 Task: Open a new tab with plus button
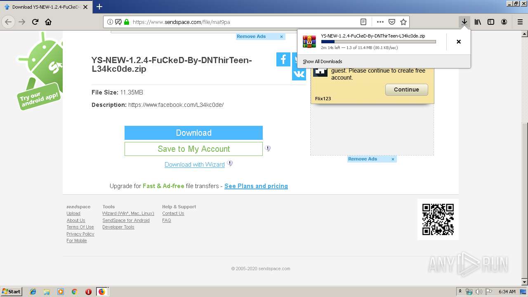[99, 7]
